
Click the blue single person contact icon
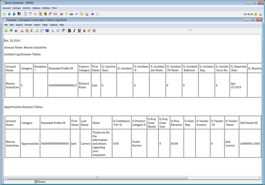(9, 14)
